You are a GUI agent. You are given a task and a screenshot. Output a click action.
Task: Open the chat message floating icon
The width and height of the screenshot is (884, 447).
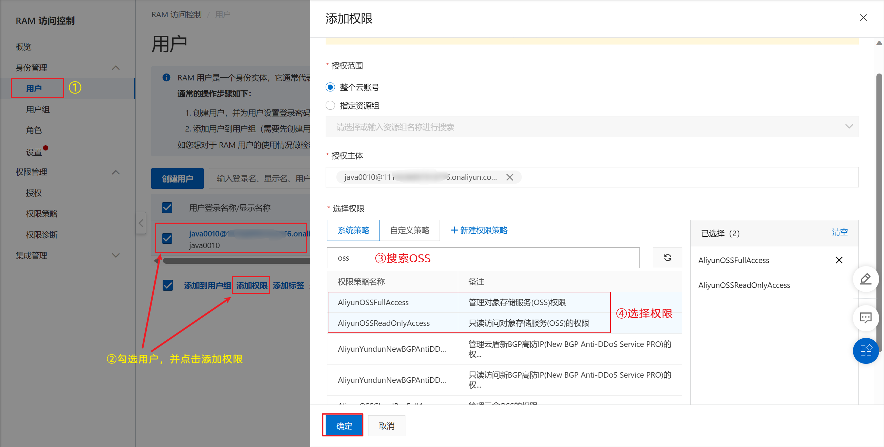866,318
